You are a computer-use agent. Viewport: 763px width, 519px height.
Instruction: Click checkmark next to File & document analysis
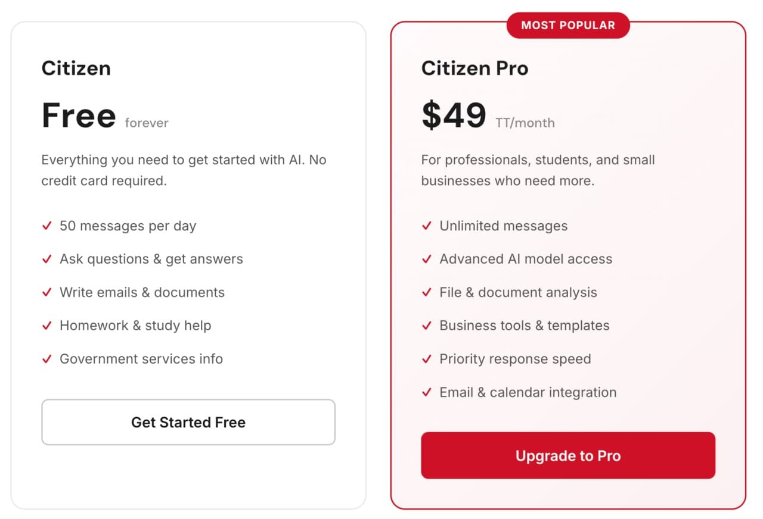pos(426,293)
